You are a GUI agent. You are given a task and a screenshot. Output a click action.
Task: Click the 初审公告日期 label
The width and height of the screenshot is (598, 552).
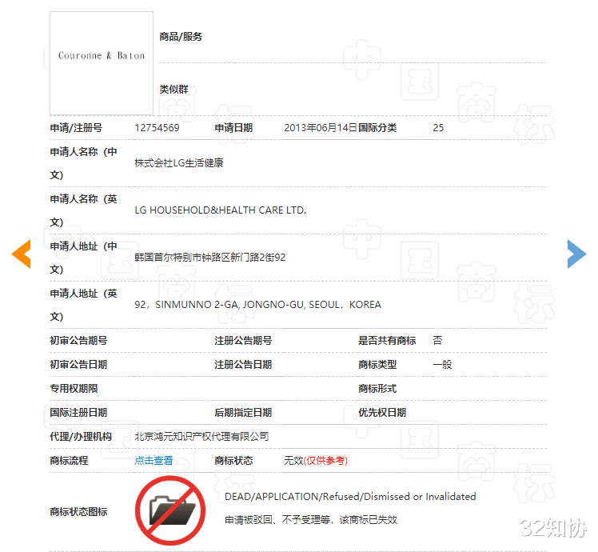(x=78, y=364)
